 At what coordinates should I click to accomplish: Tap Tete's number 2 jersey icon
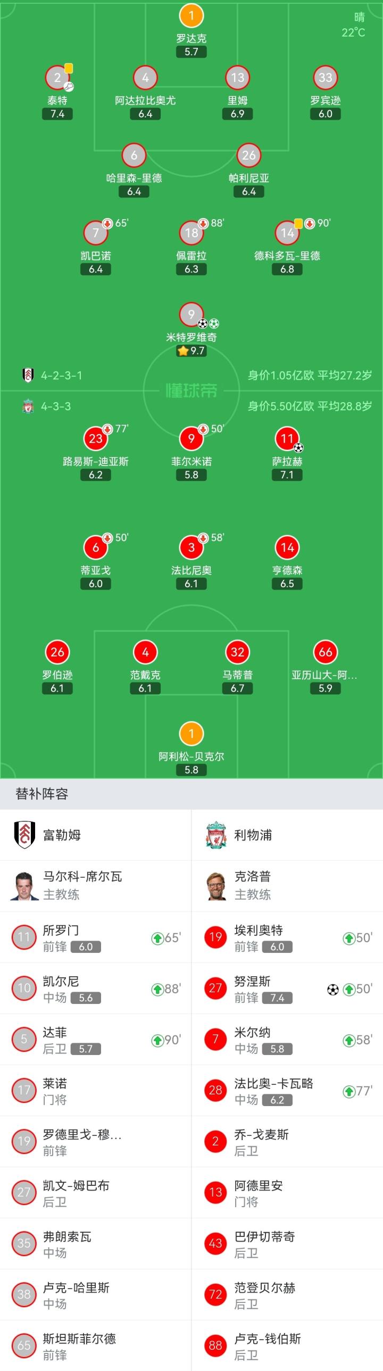coord(57,78)
